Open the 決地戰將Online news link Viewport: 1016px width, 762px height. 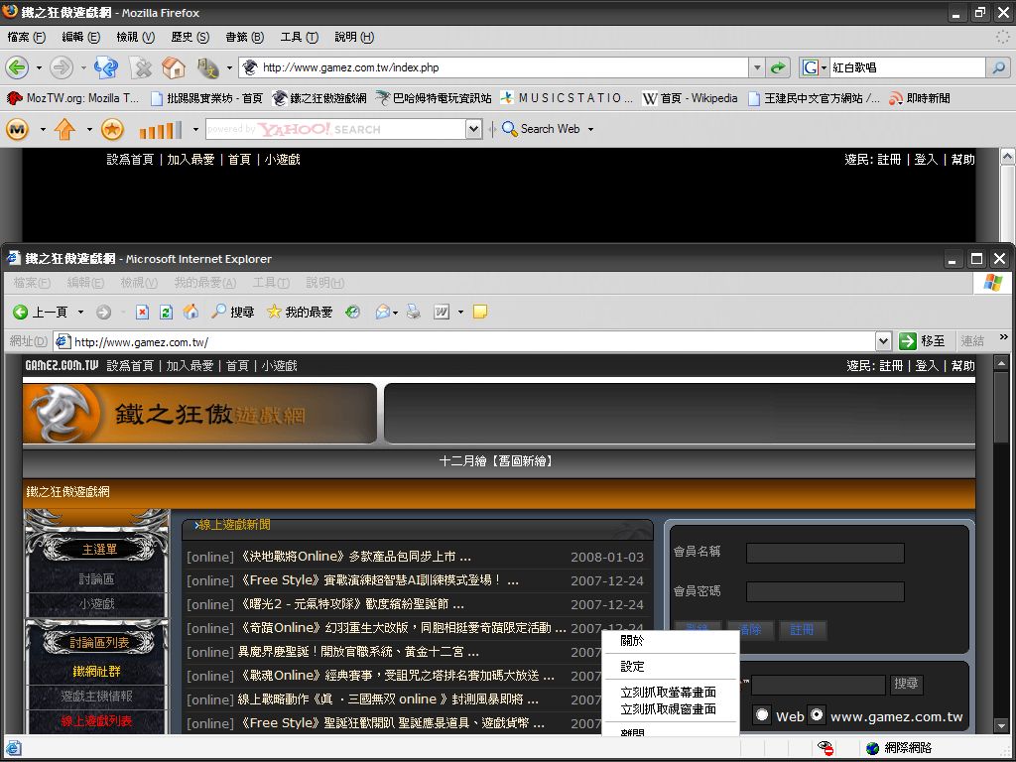(352, 557)
